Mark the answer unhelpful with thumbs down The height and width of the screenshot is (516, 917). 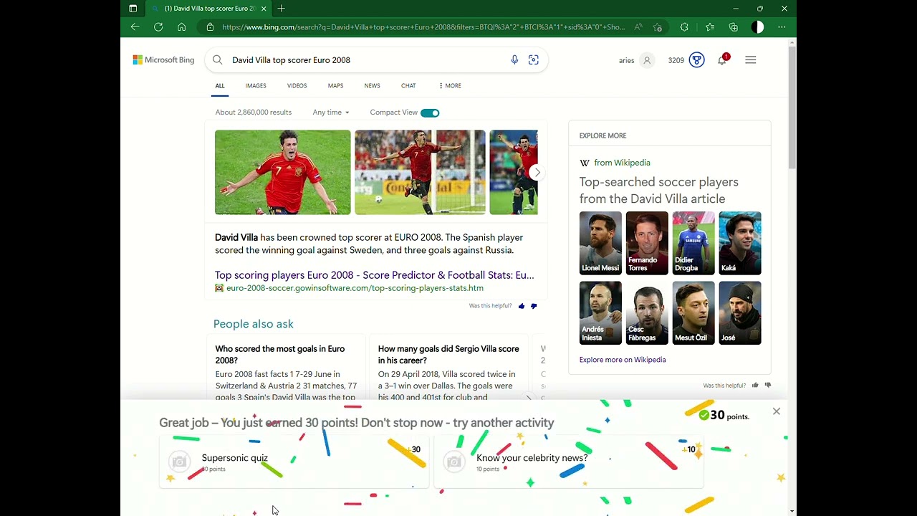tap(534, 306)
